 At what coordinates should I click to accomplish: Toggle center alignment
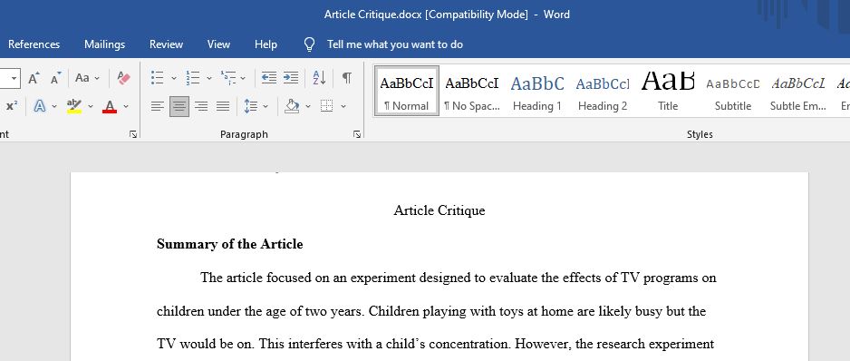179,106
